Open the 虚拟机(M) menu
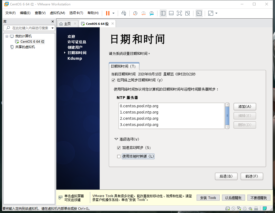Viewport: 275px width, 213px height. pyautogui.click(x=57, y=13)
